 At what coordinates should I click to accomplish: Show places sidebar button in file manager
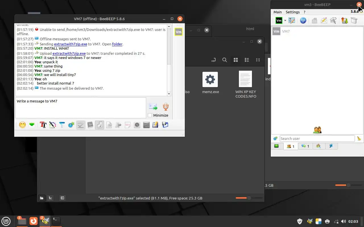click(x=42, y=198)
